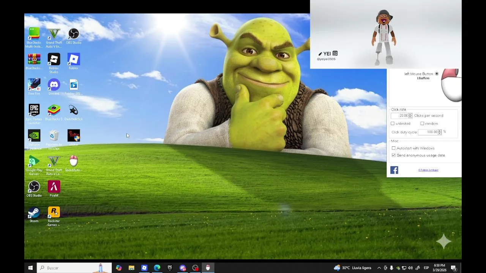Select Free Fire desktop shortcut
The height and width of the screenshot is (273, 486).
(34, 87)
